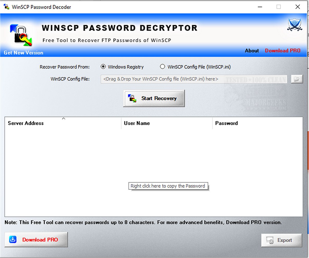309x258 pixels.
Task: Close the WinSCP Password Decoder window
Action: coord(297,7)
